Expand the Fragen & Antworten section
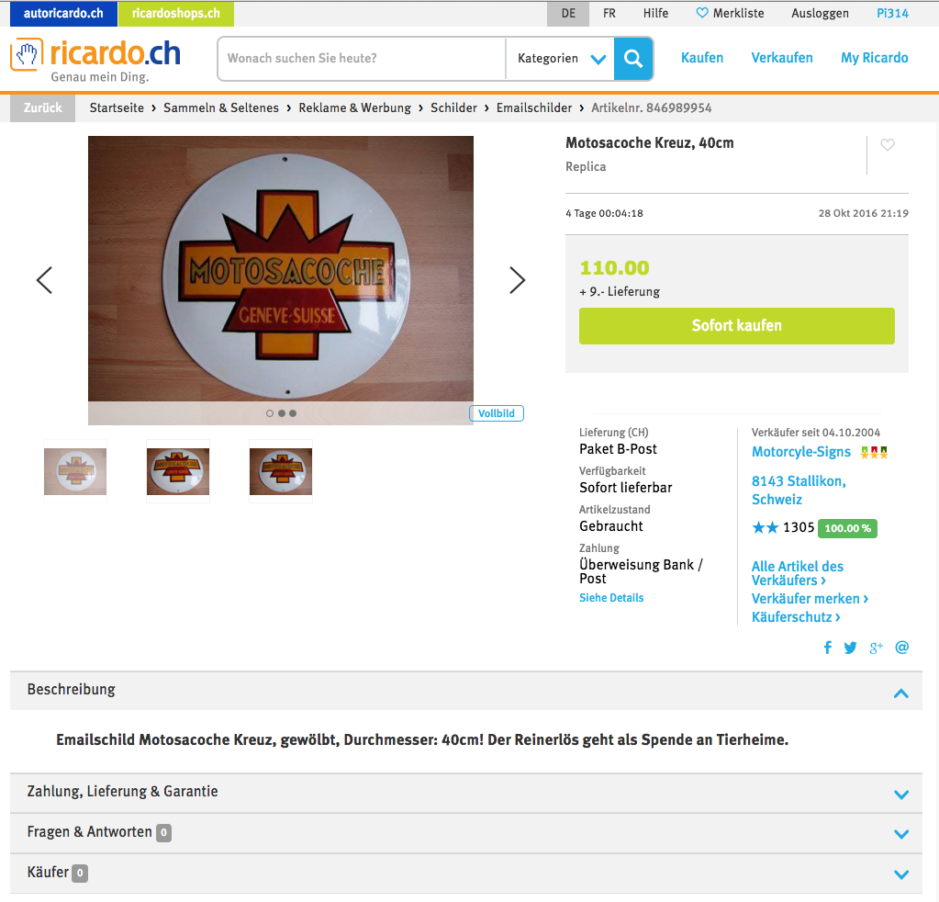Viewport: 939px width, 902px height. pos(466,833)
